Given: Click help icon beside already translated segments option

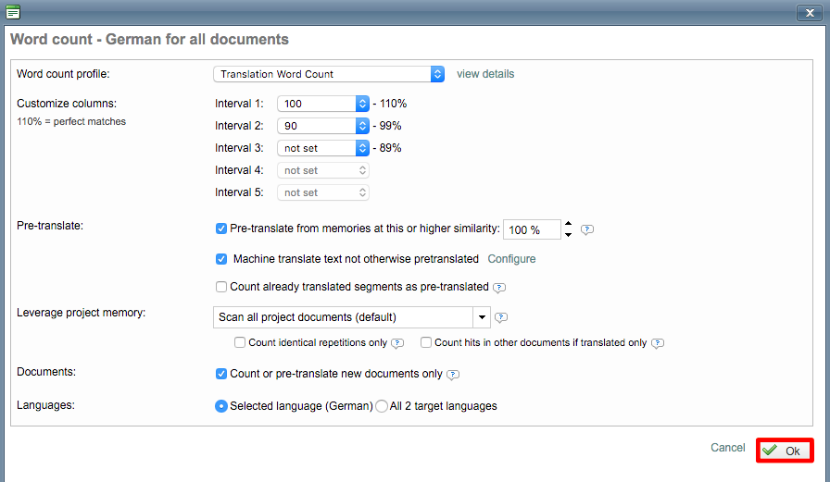Looking at the screenshot, I should coord(499,288).
